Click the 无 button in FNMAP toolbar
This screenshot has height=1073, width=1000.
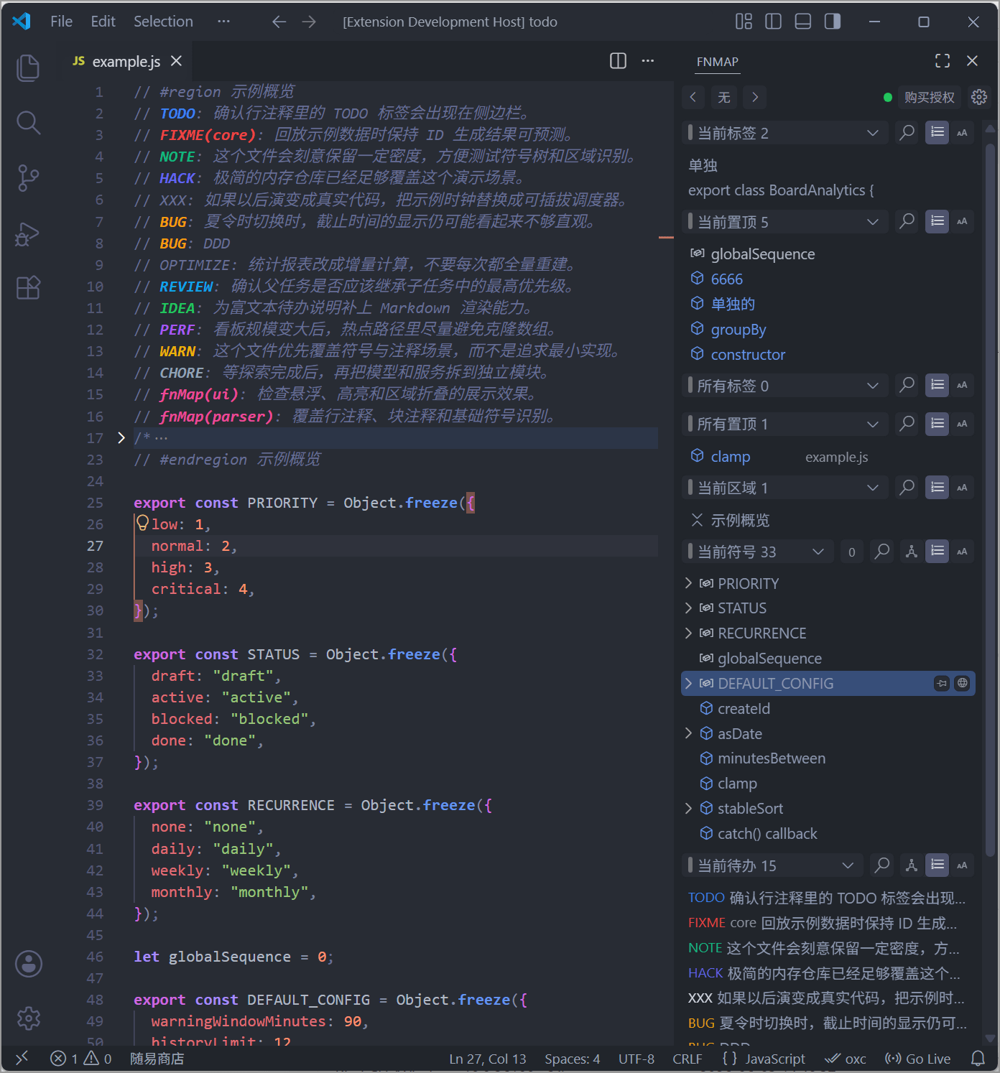[x=724, y=97]
